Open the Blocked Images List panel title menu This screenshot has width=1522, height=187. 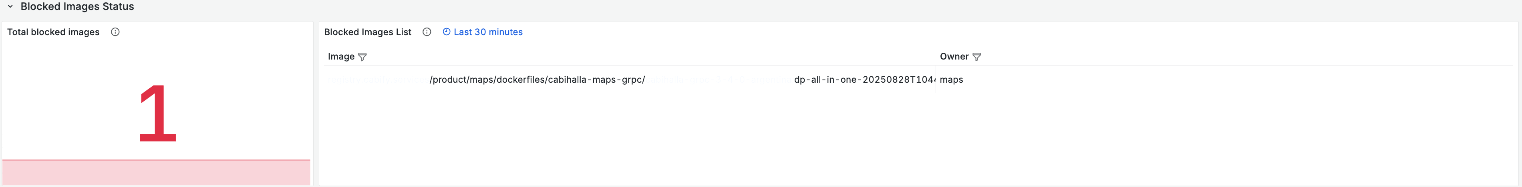368,32
